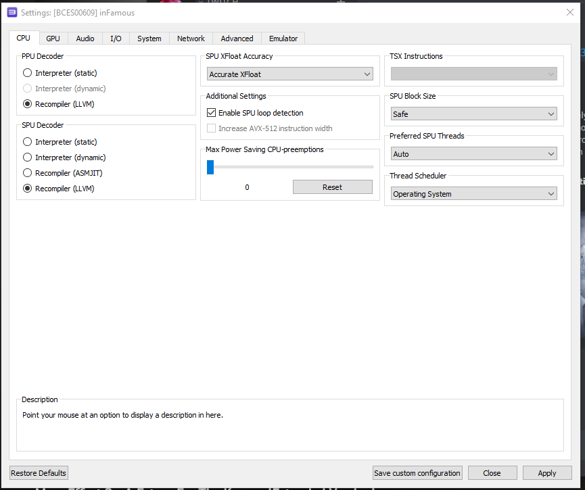Show the Advanced tab
This screenshot has height=490, width=585.
coord(237,39)
